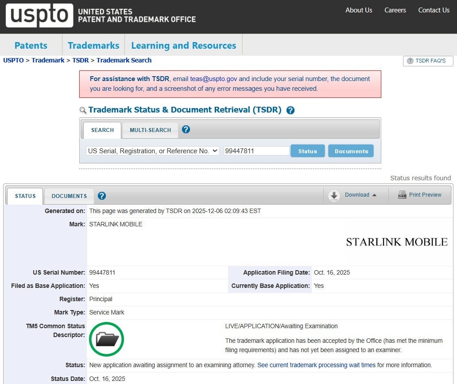Switch to the MULTI-SEARCH tab
The height and width of the screenshot is (384, 457).
(150, 130)
